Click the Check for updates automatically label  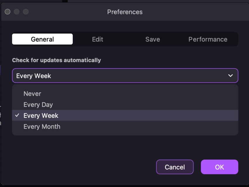click(x=56, y=60)
